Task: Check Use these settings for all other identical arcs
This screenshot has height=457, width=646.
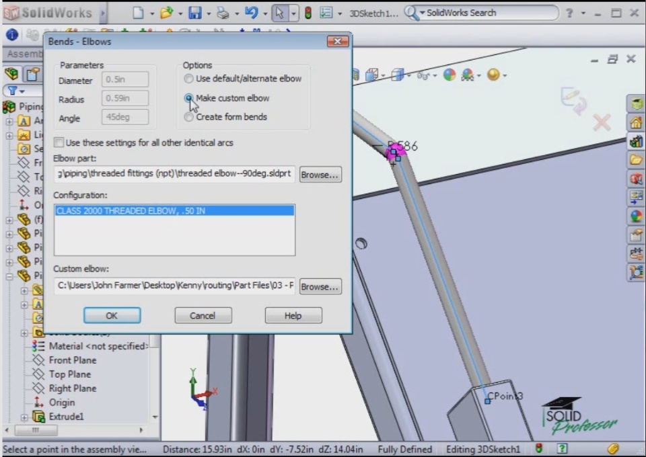Action: 59,142
